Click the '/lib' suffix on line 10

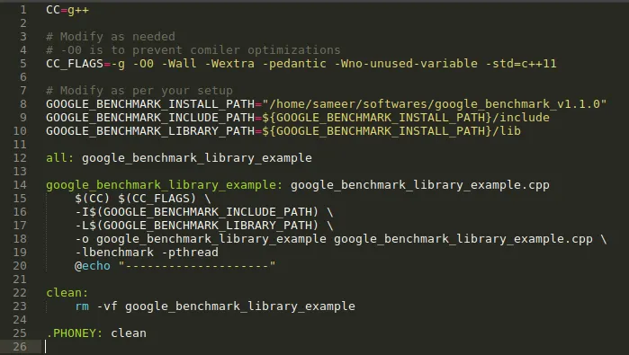tap(507, 131)
